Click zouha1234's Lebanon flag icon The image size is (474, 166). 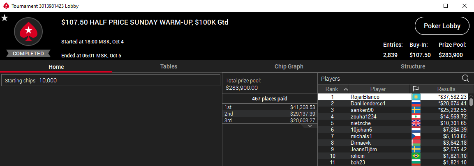coord(416,116)
